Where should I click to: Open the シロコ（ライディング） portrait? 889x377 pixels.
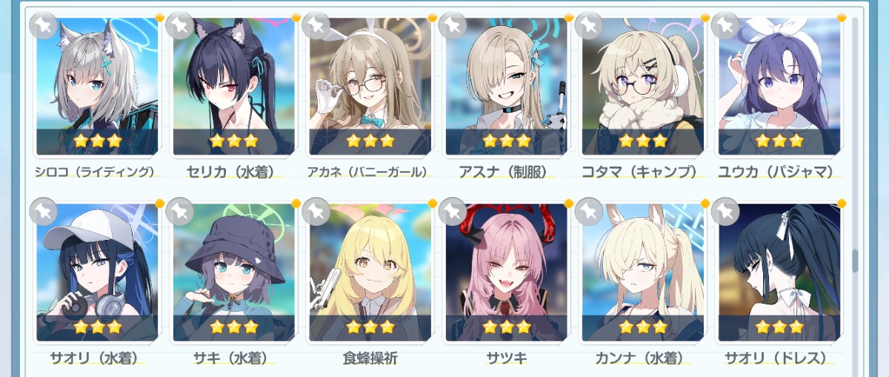(97, 86)
